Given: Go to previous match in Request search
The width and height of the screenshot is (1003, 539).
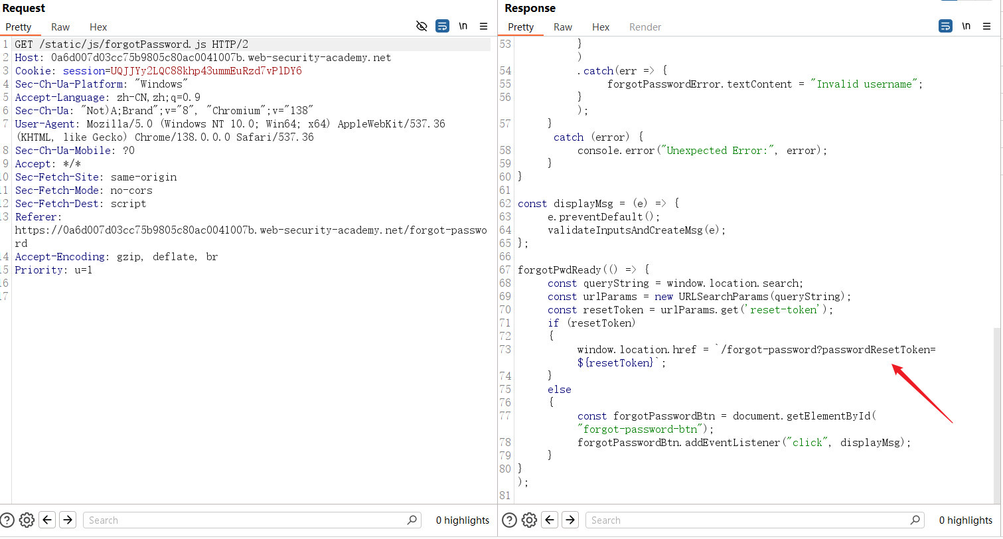Looking at the screenshot, I should click(x=47, y=520).
